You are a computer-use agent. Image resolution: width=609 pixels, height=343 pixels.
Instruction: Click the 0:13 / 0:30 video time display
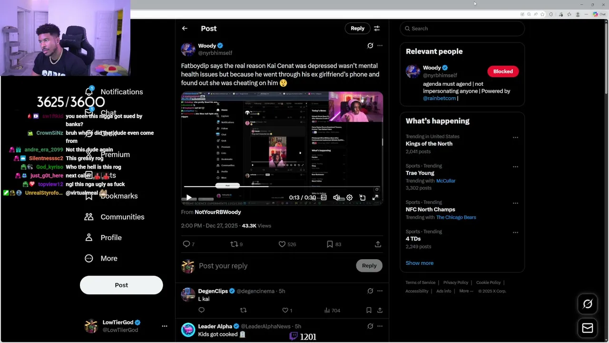[x=302, y=197]
